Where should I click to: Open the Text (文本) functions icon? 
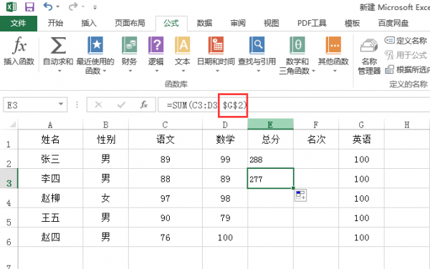click(182, 45)
